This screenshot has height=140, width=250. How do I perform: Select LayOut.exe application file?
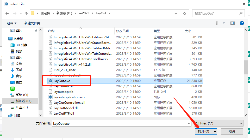(x=125, y=81)
